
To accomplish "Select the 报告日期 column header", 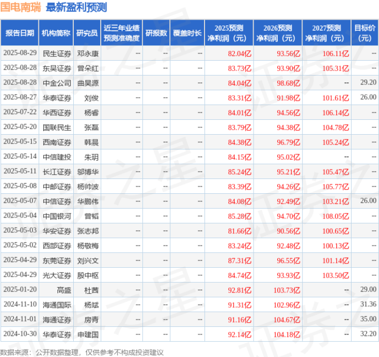I will [20, 33].
